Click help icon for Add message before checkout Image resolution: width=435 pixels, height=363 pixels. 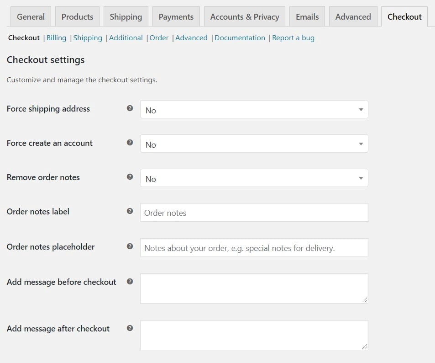pos(130,282)
